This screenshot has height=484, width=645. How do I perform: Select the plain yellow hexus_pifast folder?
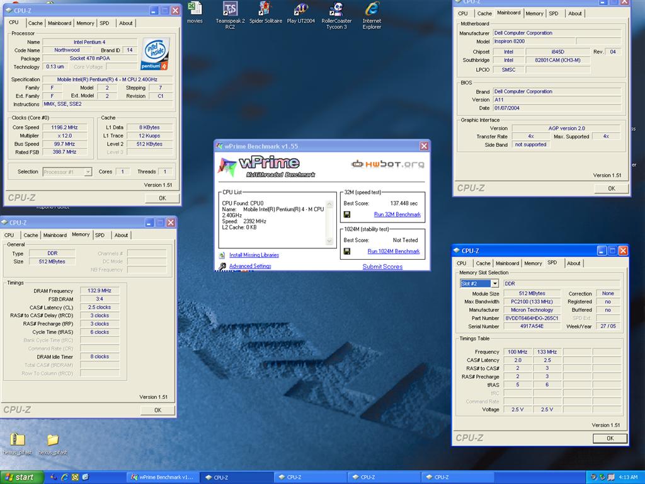[53, 439]
